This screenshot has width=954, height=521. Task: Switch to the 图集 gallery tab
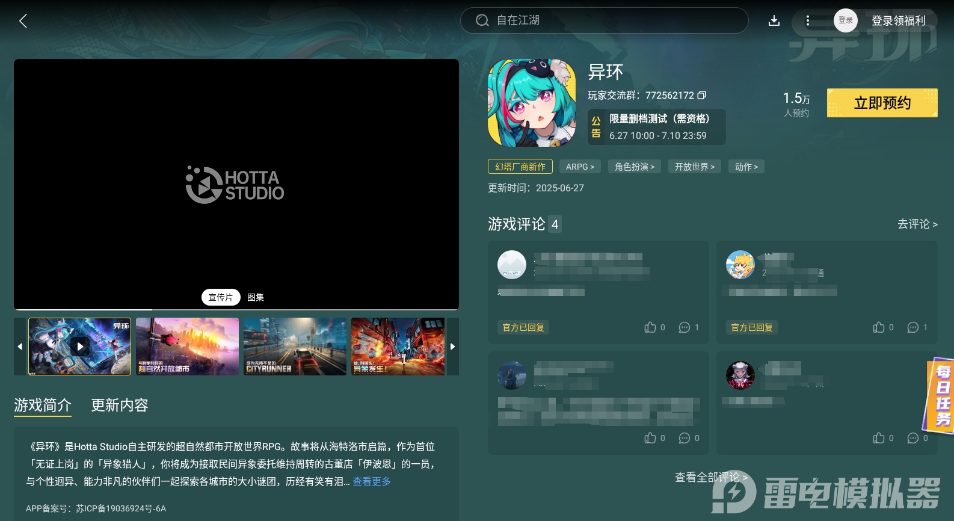pyautogui.click(x=256, y=297)
